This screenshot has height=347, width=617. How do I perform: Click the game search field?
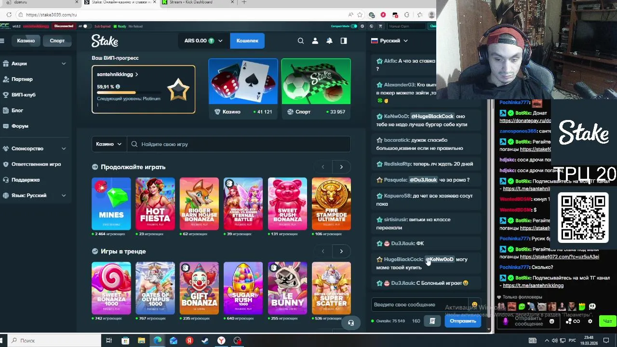[x=239, y=144]
